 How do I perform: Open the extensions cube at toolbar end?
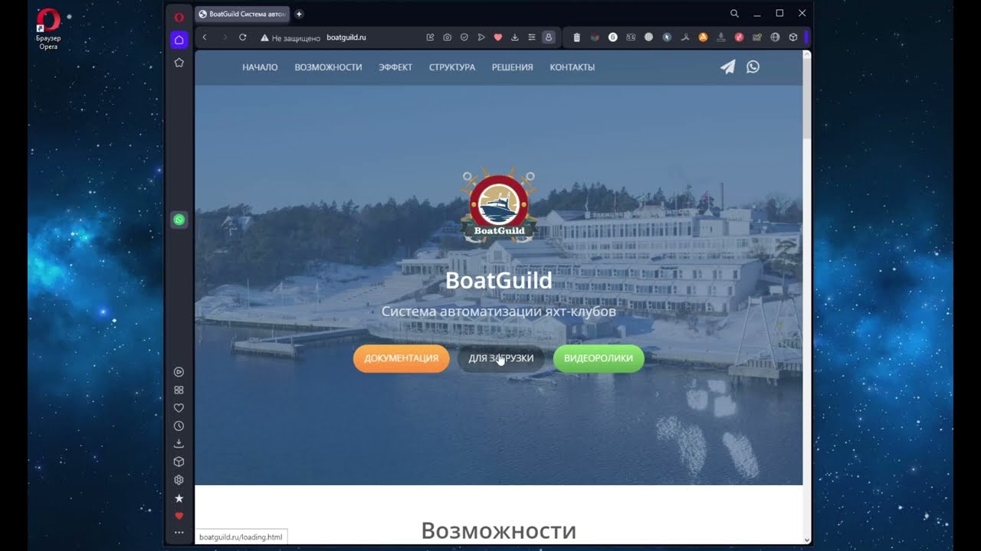coord(793,37)
